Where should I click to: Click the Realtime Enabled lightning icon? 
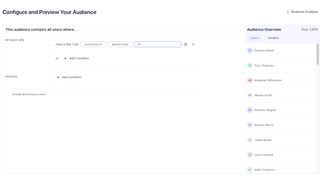click(x=288, y=12)
